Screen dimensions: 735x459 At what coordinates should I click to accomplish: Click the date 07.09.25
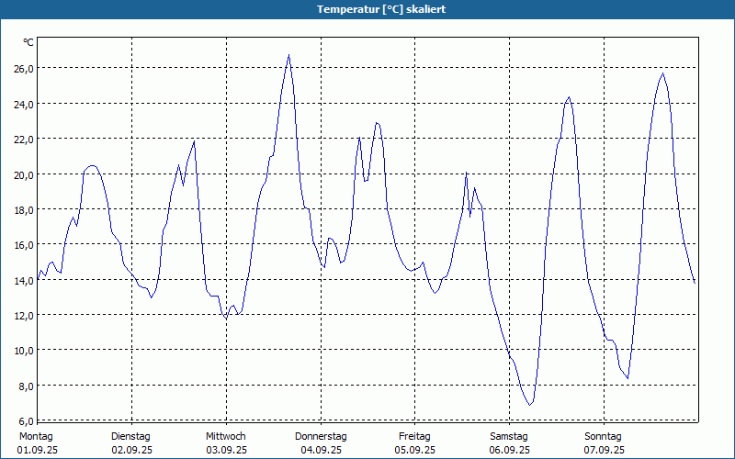tap(604, 451)
